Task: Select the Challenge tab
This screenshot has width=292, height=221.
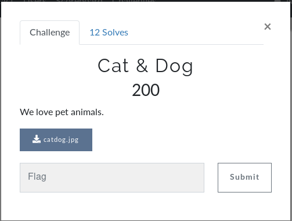Action: 49,33
